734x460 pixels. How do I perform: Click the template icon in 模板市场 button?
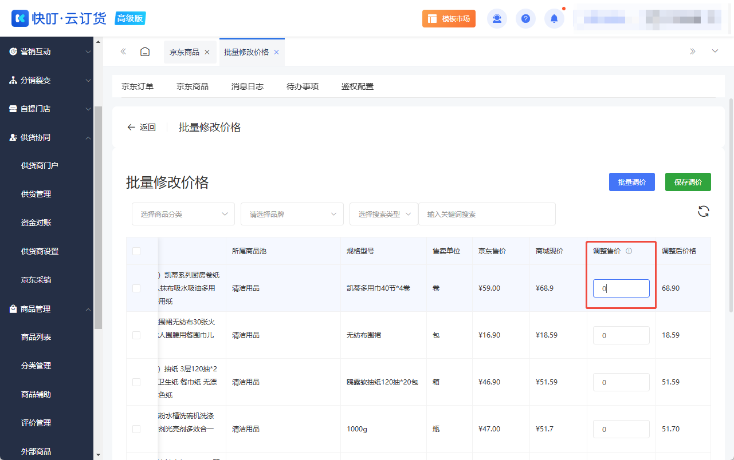(432, 19)
